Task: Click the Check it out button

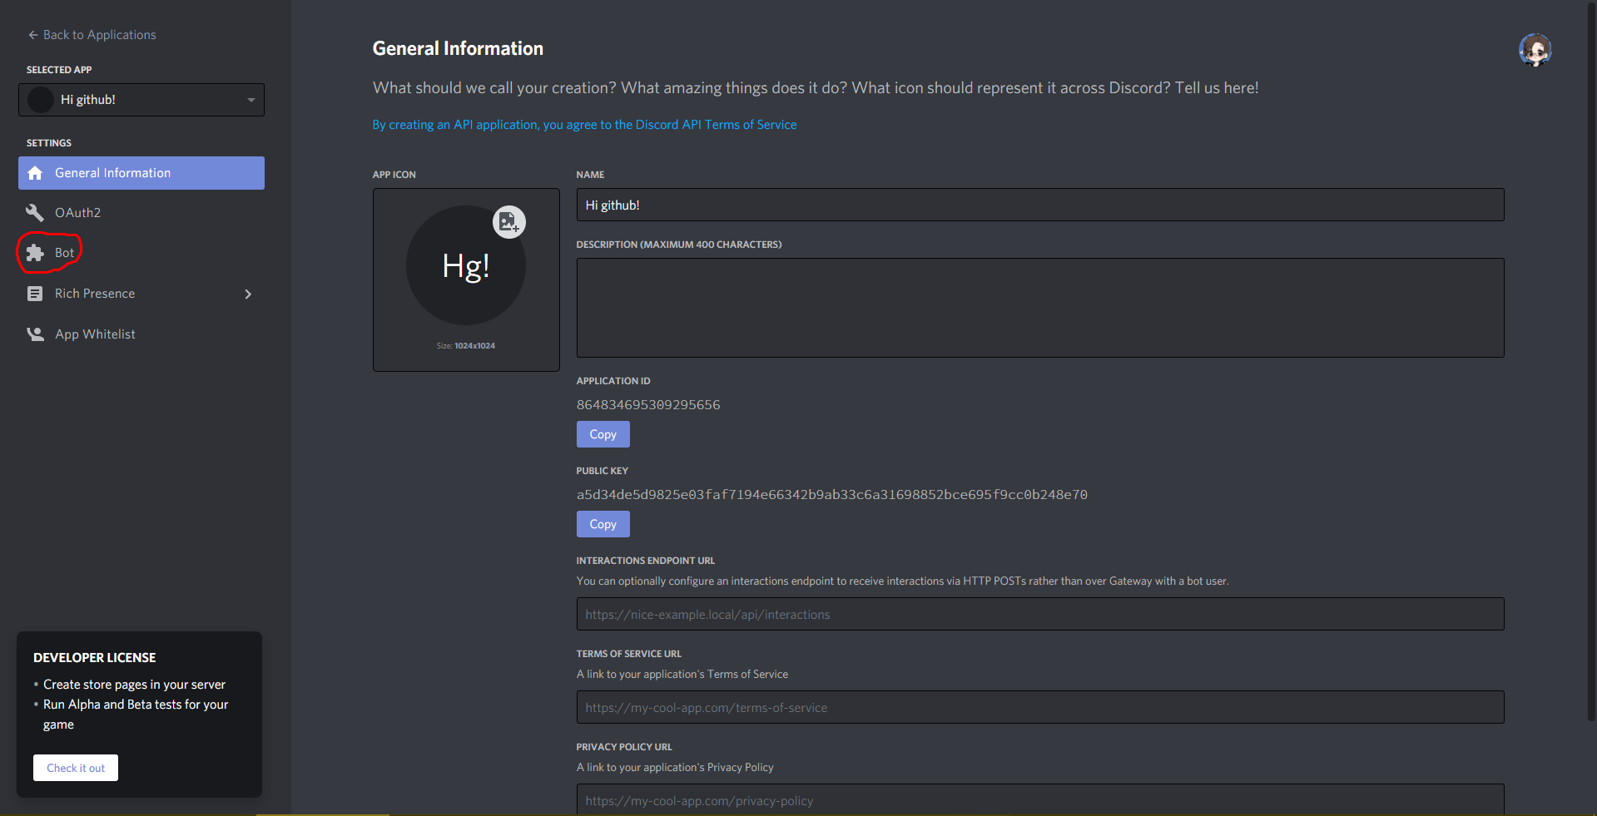Action: point(76,768)
